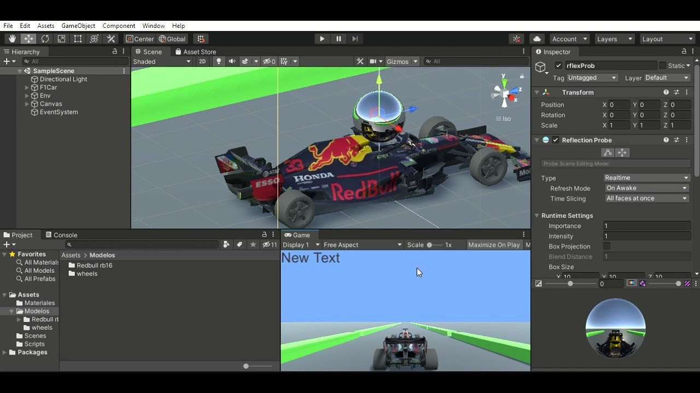Screen dimensions: 700x393
Task: Toggle scene lighting bulb icon
Action: tap(219, 62)
